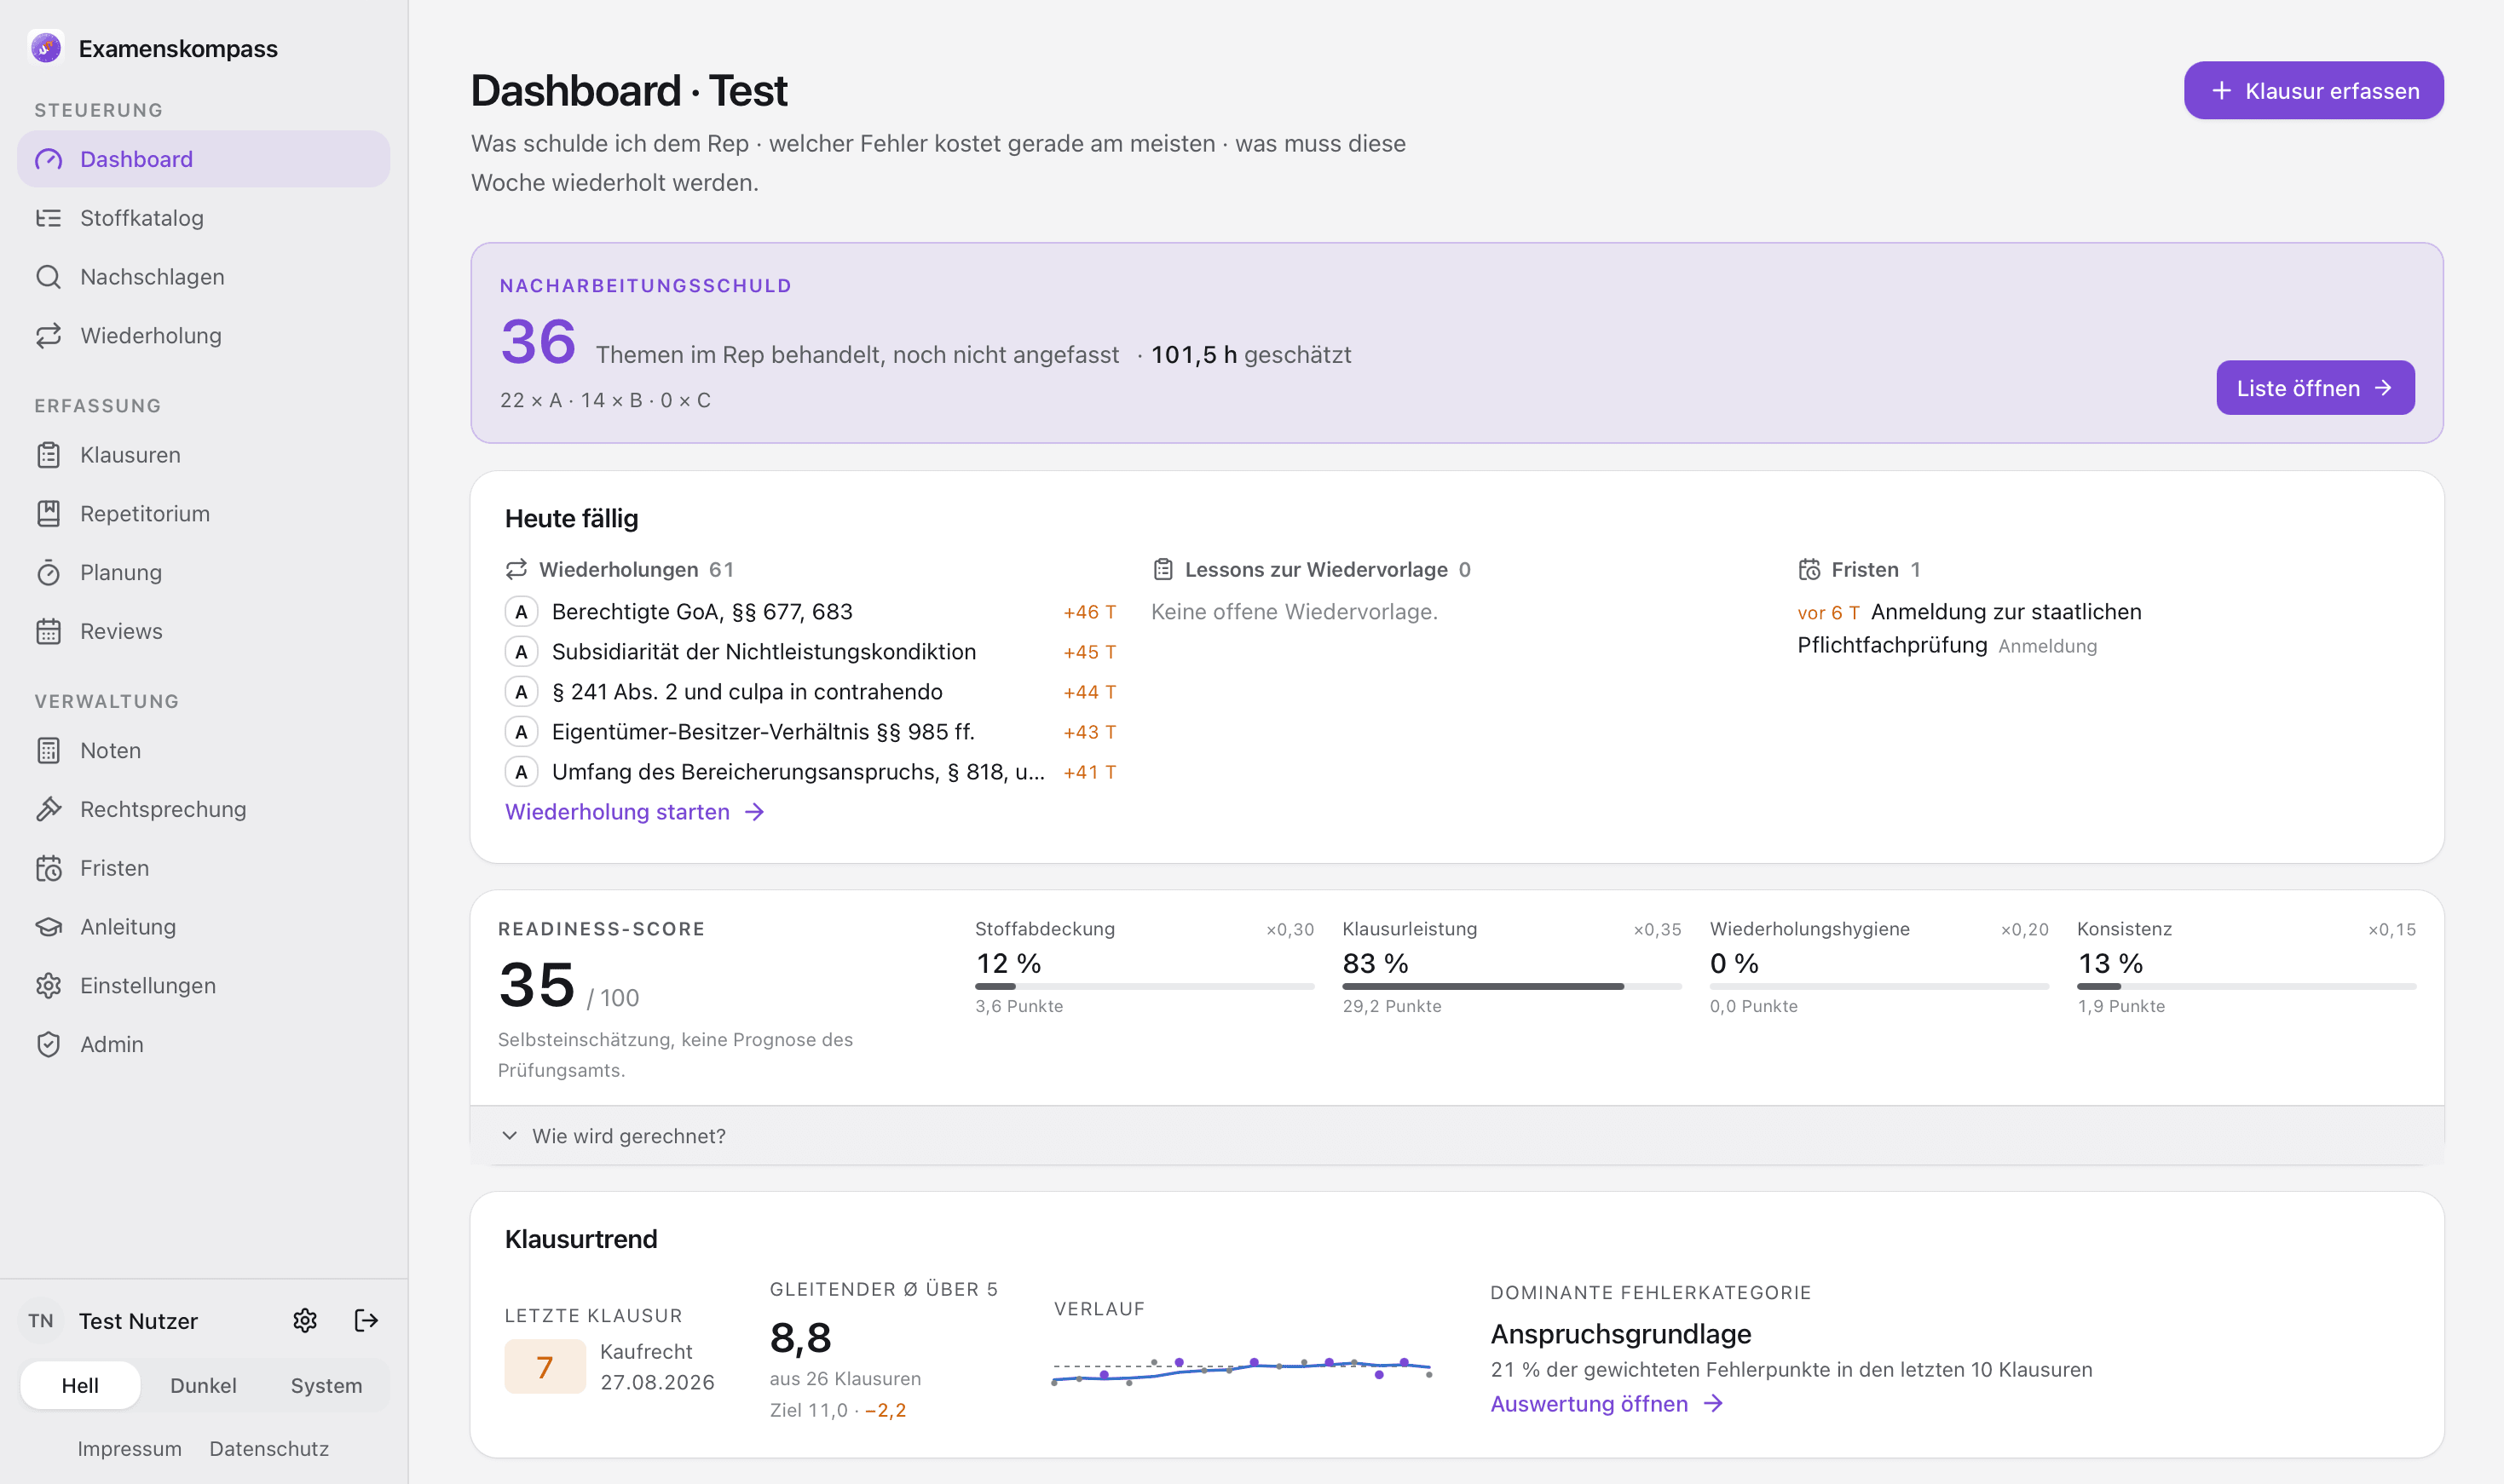Click the Fristen calendar-clock icon in sidebar
The image size is (2504, 1484).
pos(48,868)
